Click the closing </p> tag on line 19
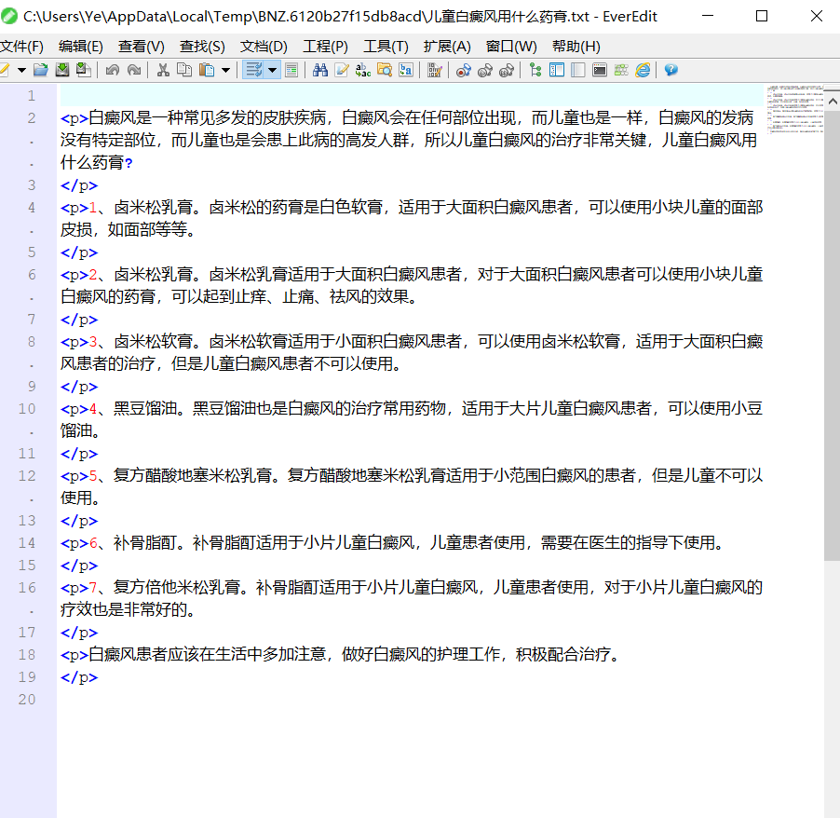Screen dimensions: 840x818 click(x=79, y=677)
